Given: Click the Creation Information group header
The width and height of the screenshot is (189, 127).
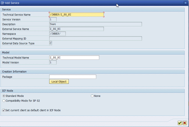Looking at the screenshot, I should tap(14, 72).
